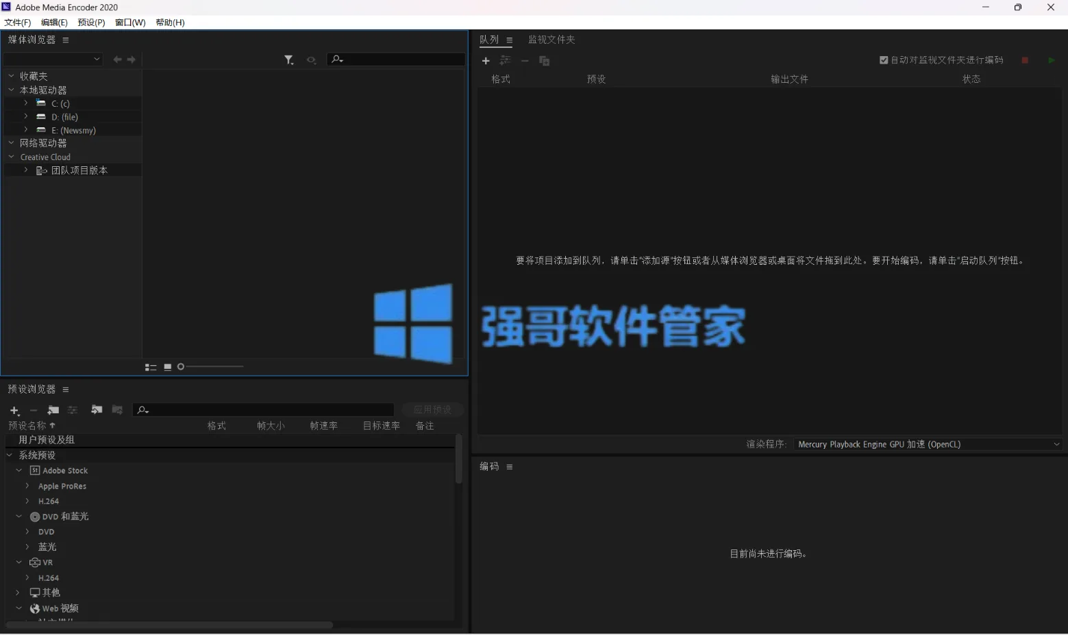Open the 渲染程序 Mercury Playback Engine dropdown
1068x635 pixels.
[x=928, y=445]
